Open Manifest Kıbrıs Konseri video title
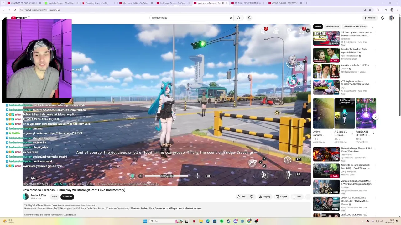The image size is (401, 225). coord(356,182)
